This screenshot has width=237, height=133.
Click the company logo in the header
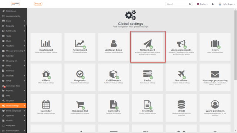click(15, 4)
